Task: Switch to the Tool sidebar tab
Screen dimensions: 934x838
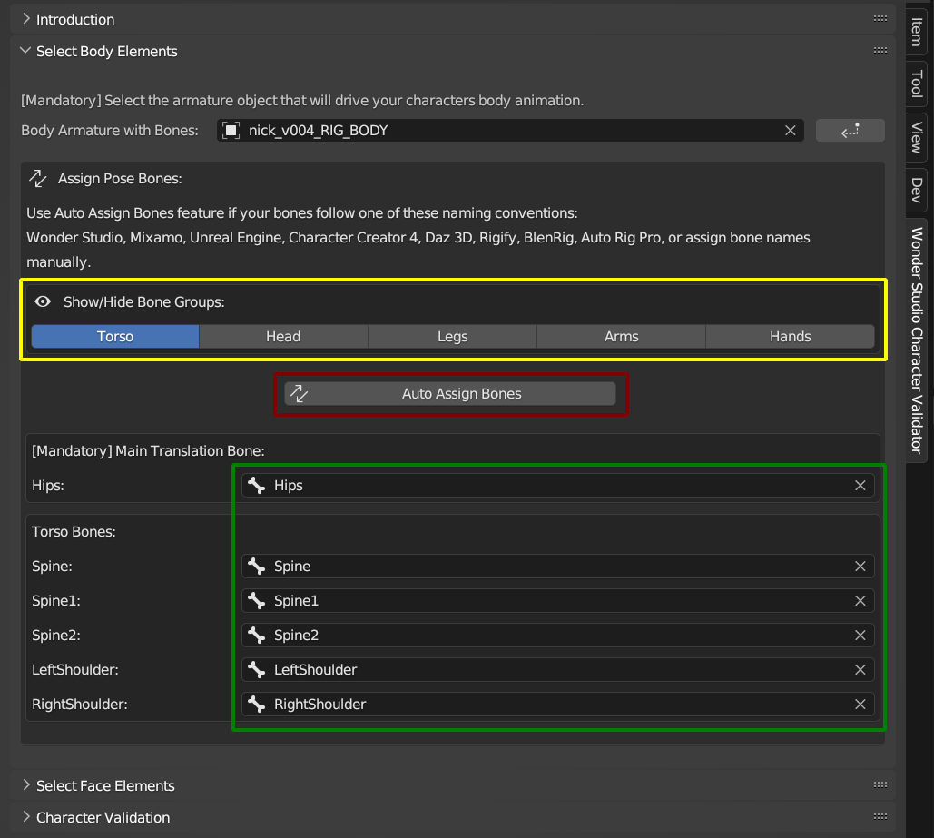Action: (x=917, y=84)
